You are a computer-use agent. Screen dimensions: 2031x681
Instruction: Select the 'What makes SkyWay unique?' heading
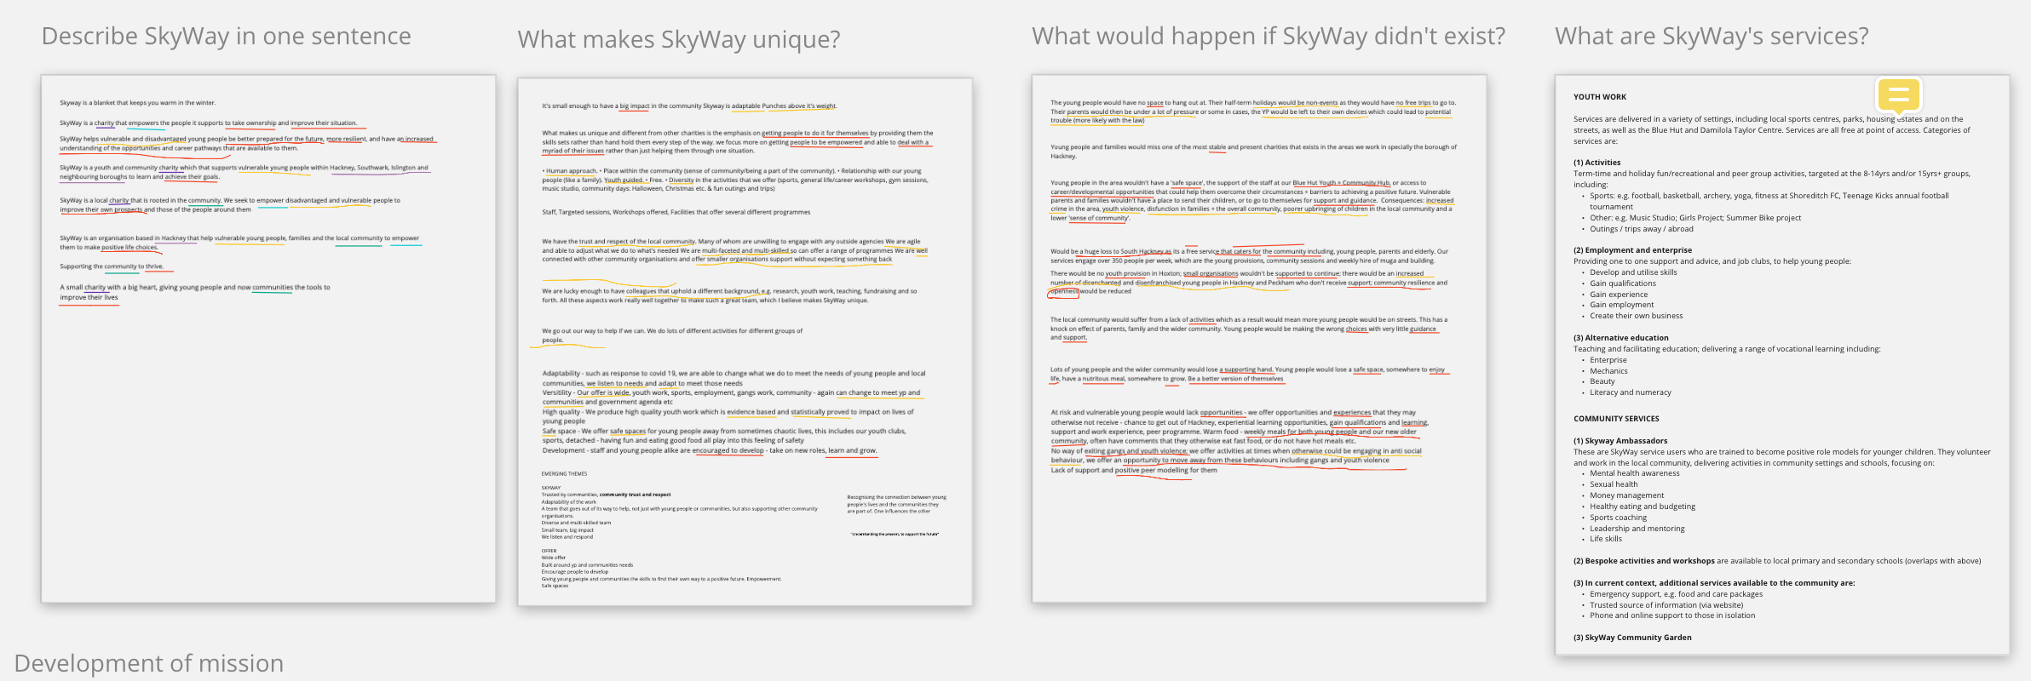(679, 39)
